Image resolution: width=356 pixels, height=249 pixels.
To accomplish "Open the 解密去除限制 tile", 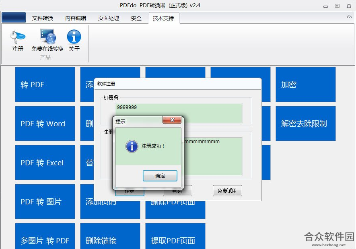I will coord(306,123).
